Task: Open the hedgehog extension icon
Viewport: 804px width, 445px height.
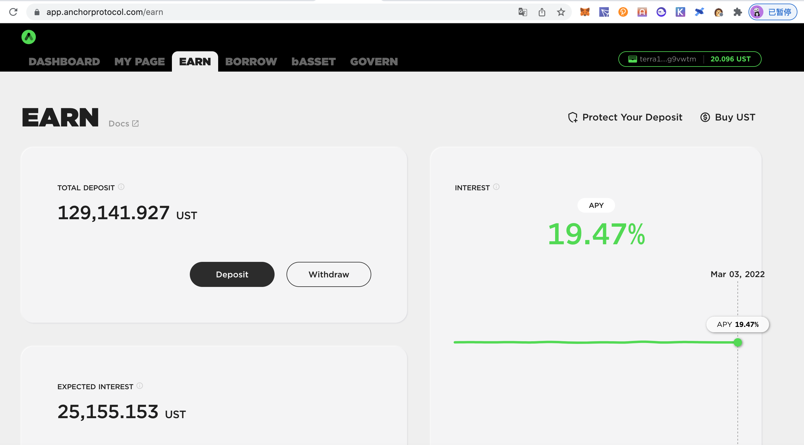Action: pyautogui.click(x=718, y=12)
